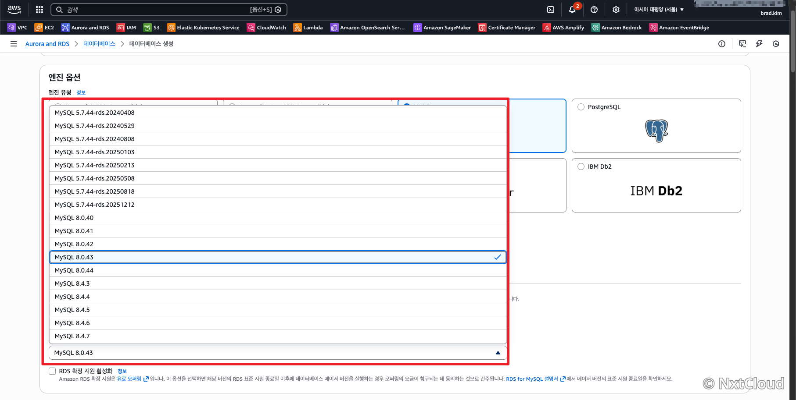Open the Aurora and RDS shortcut
Viewport: 796px width, 400px height.
tap(85, 28)
